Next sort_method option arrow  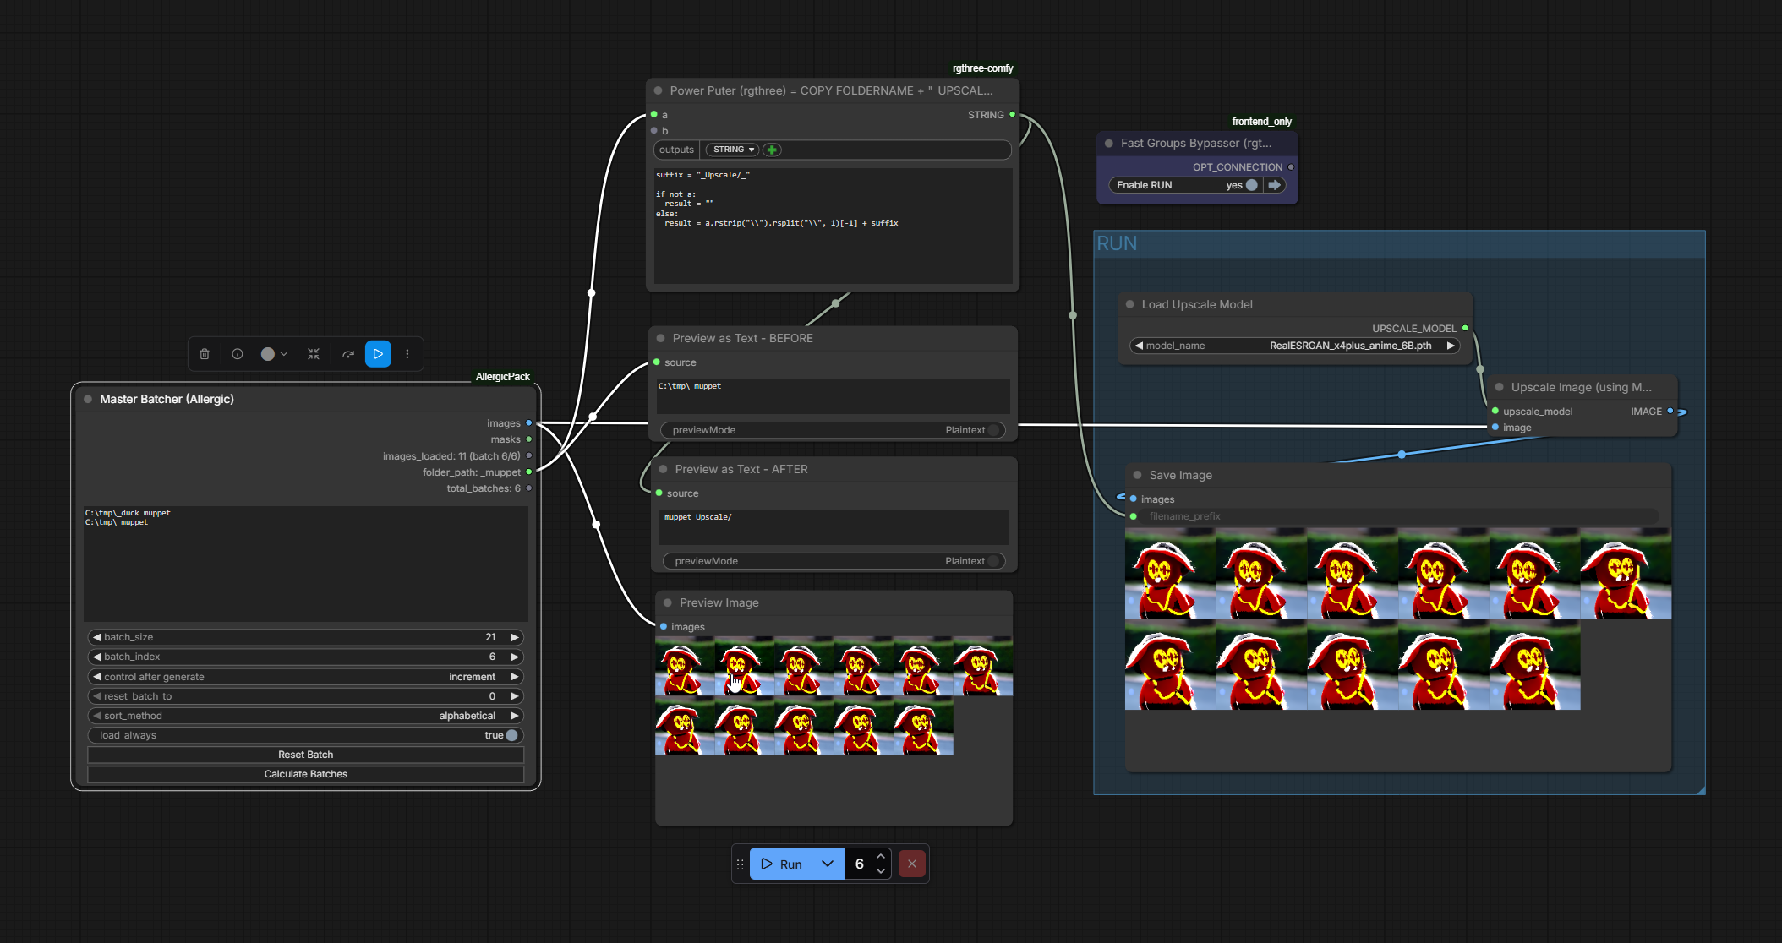coord(514,716)
